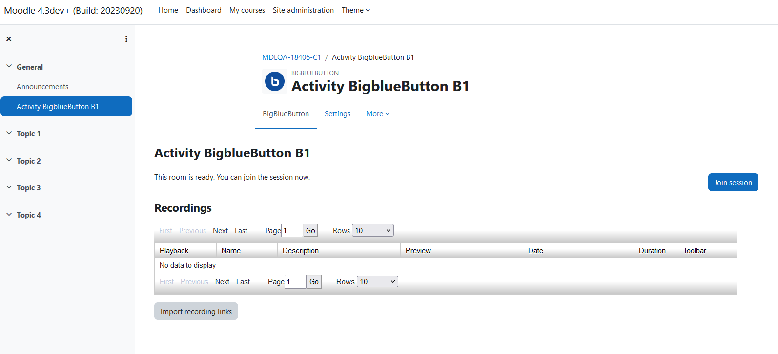Close the course index drawer
778x354 pixels.
click(x=9, y=39)
